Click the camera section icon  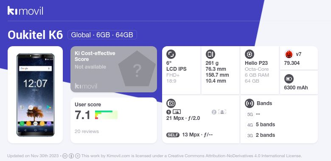click(171, 103)
